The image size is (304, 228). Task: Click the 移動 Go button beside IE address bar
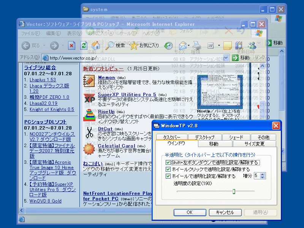(x=241, y=58)
